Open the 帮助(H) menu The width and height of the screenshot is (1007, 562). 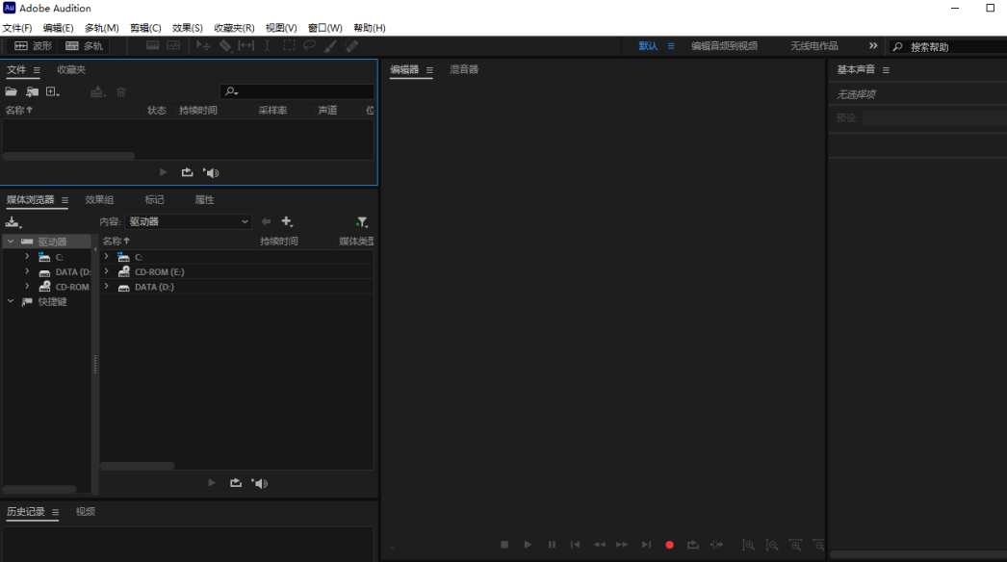[370, 28]
